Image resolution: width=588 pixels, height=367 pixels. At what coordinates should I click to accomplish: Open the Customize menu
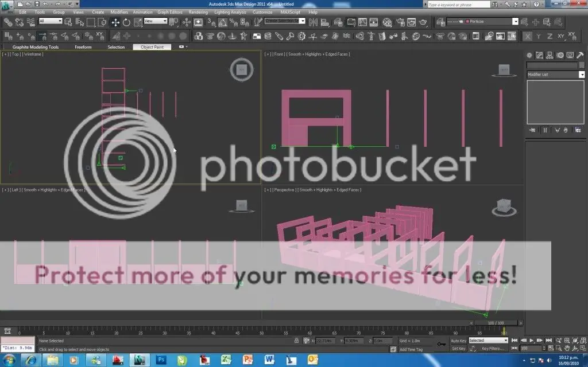(262, 12)
